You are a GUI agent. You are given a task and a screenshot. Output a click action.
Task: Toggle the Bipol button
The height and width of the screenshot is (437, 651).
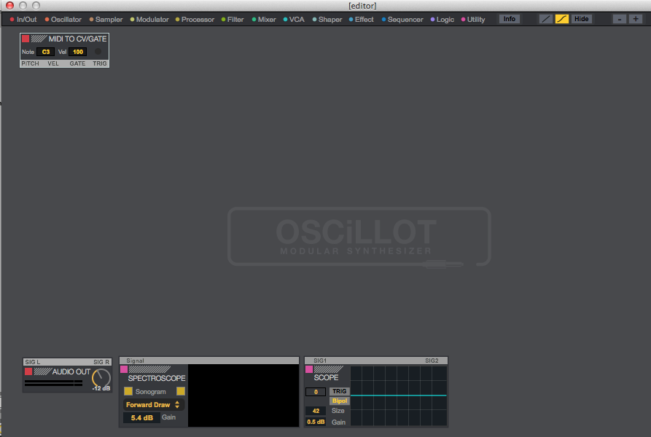click(340, 401)
